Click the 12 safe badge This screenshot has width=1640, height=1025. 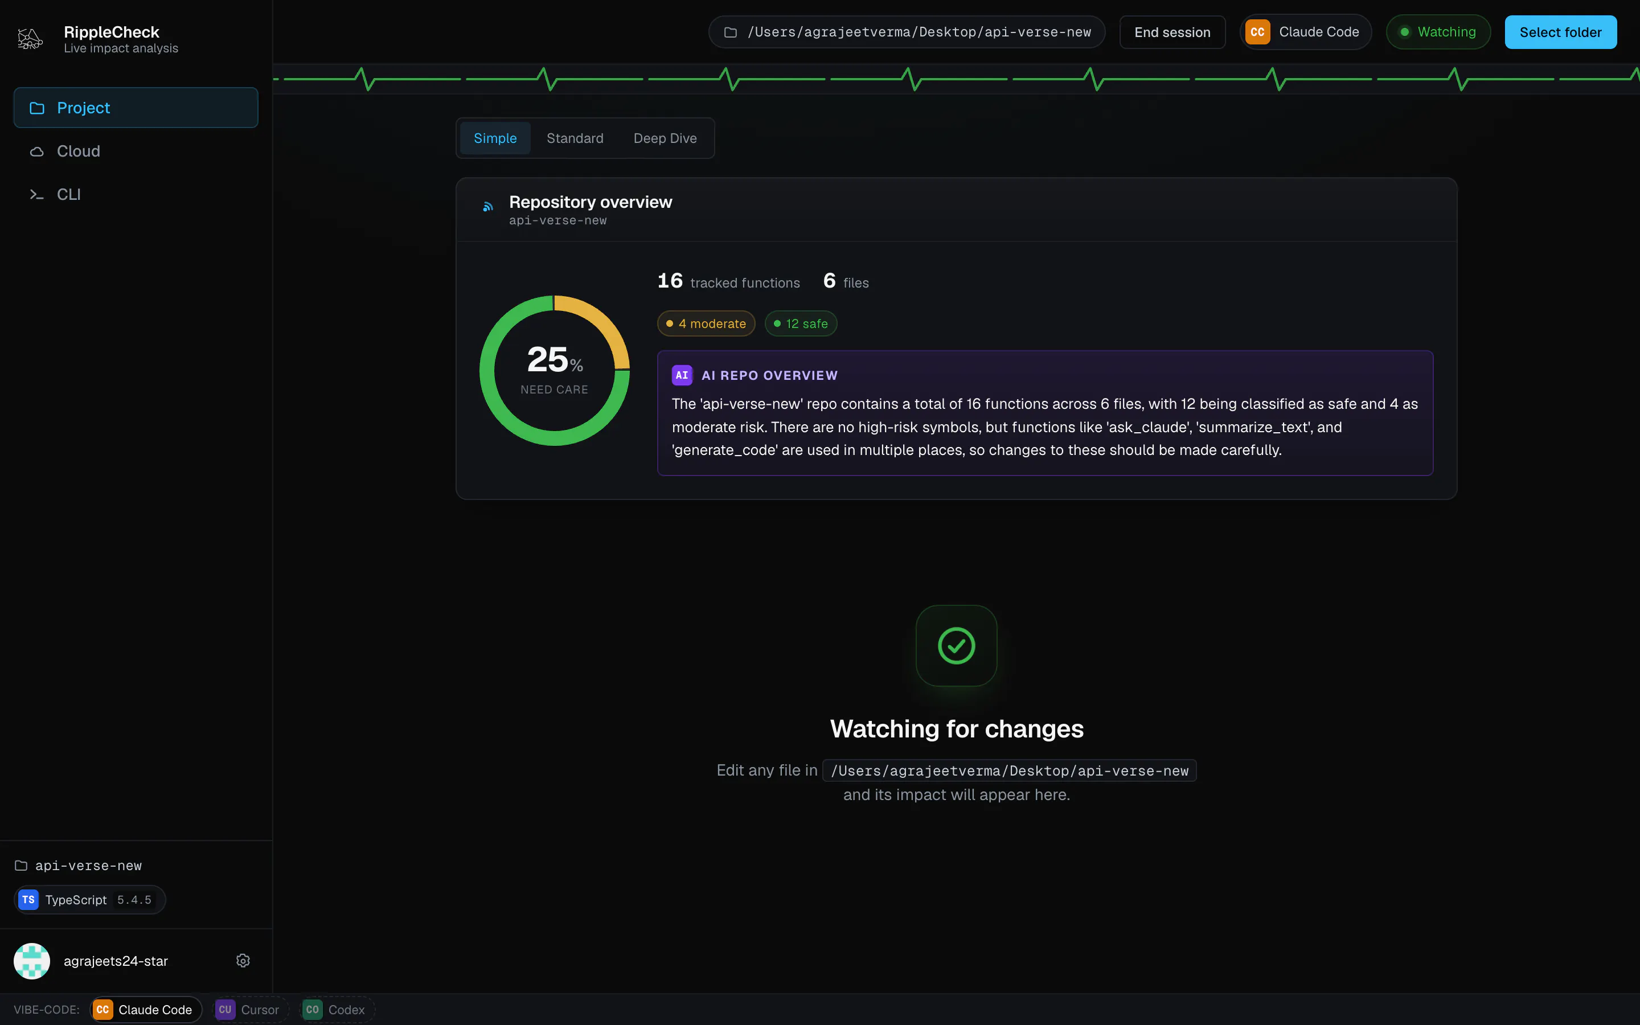point(800,323)
